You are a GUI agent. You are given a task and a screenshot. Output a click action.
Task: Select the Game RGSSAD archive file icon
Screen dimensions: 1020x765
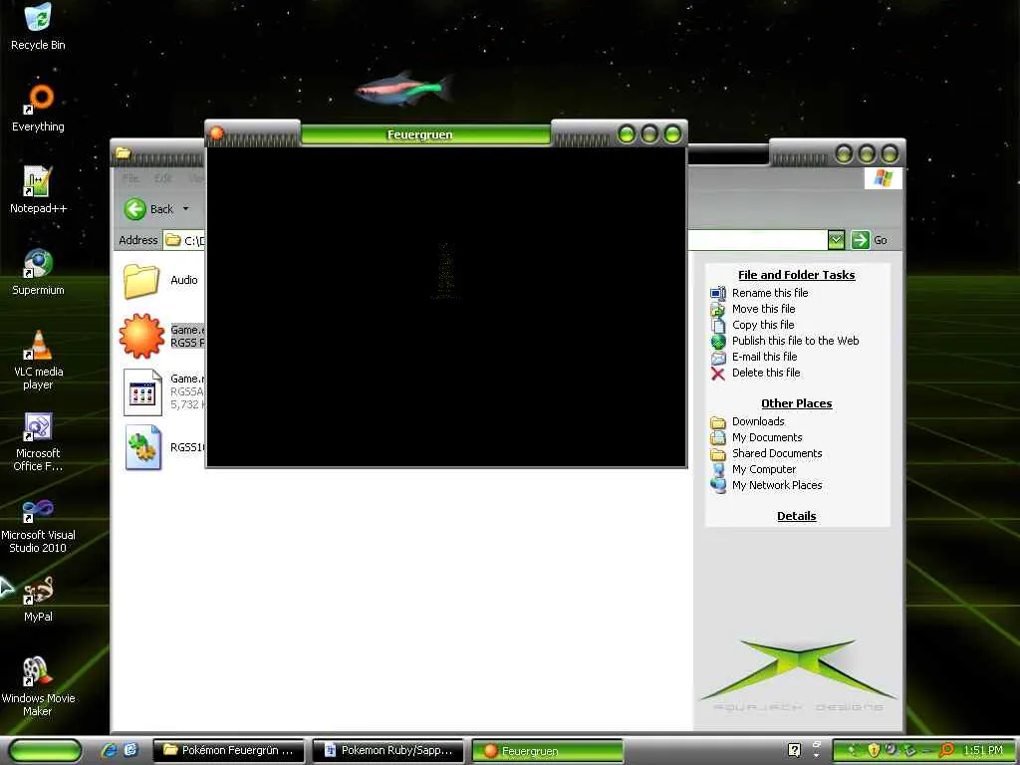[142, 391]
